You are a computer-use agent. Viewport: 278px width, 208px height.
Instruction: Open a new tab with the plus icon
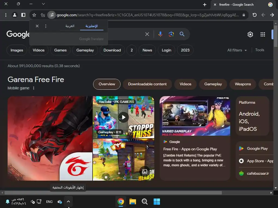(205, 5)
